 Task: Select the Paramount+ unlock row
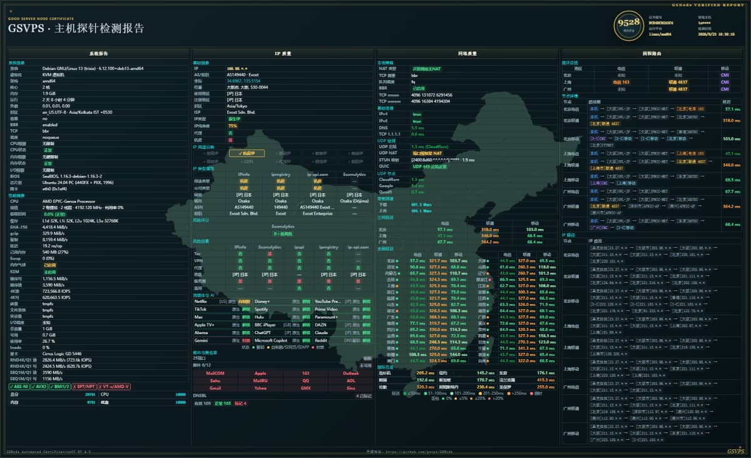[343, 317]
